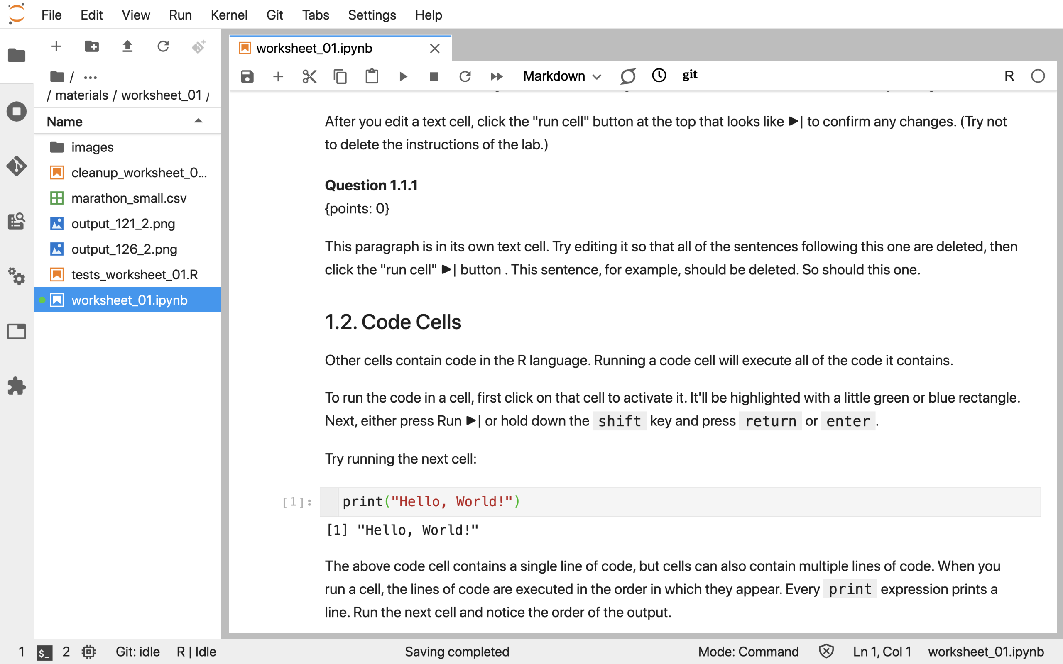Save the notebook with the disk icon

[247, 76]
